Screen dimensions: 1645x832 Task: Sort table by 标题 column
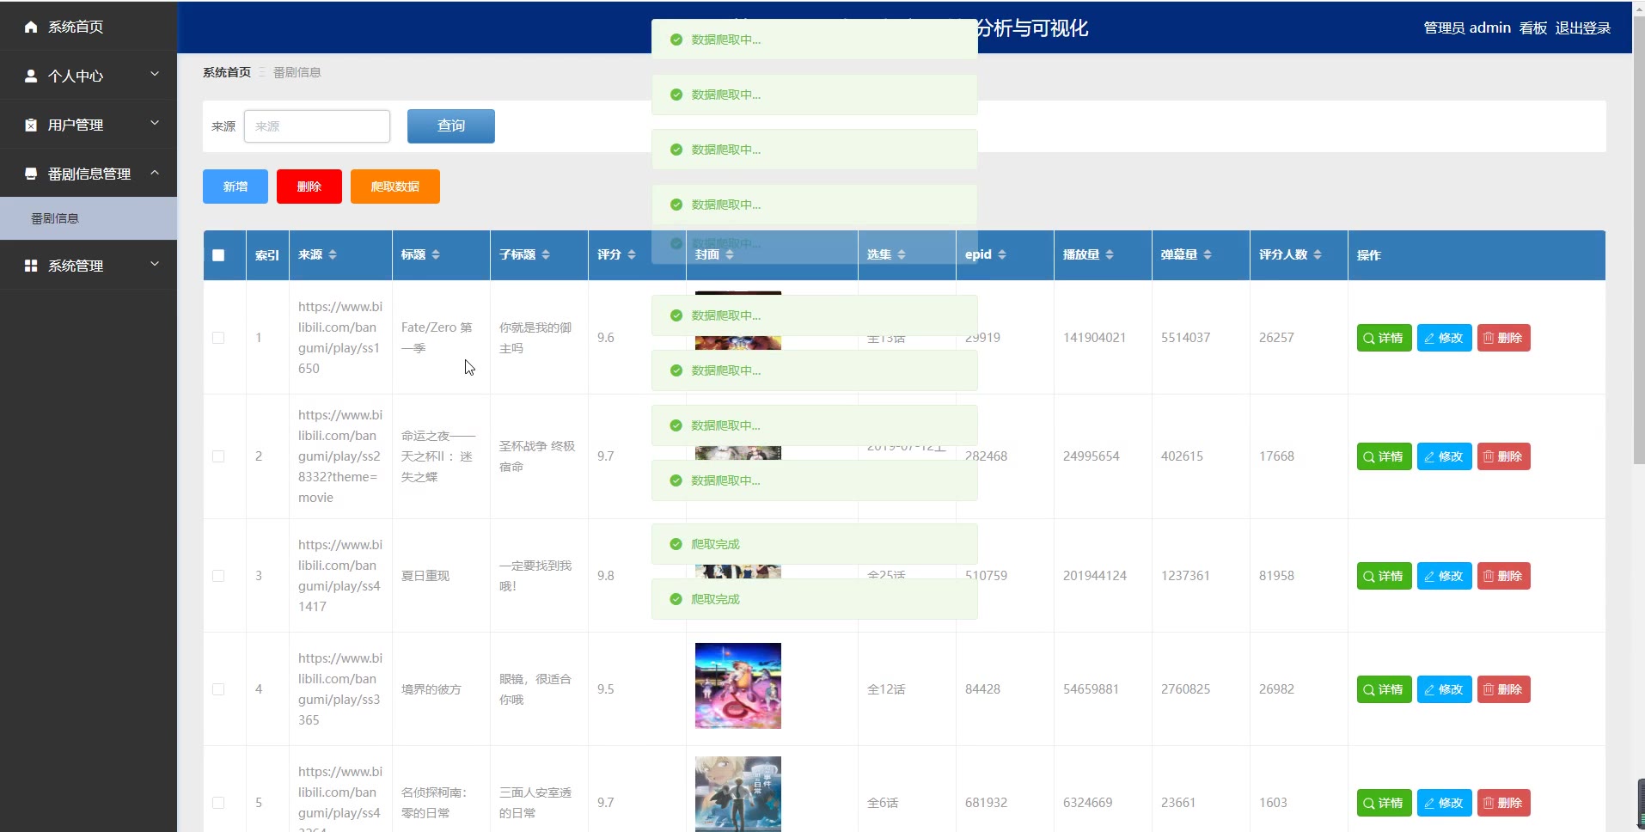[436, 254]
